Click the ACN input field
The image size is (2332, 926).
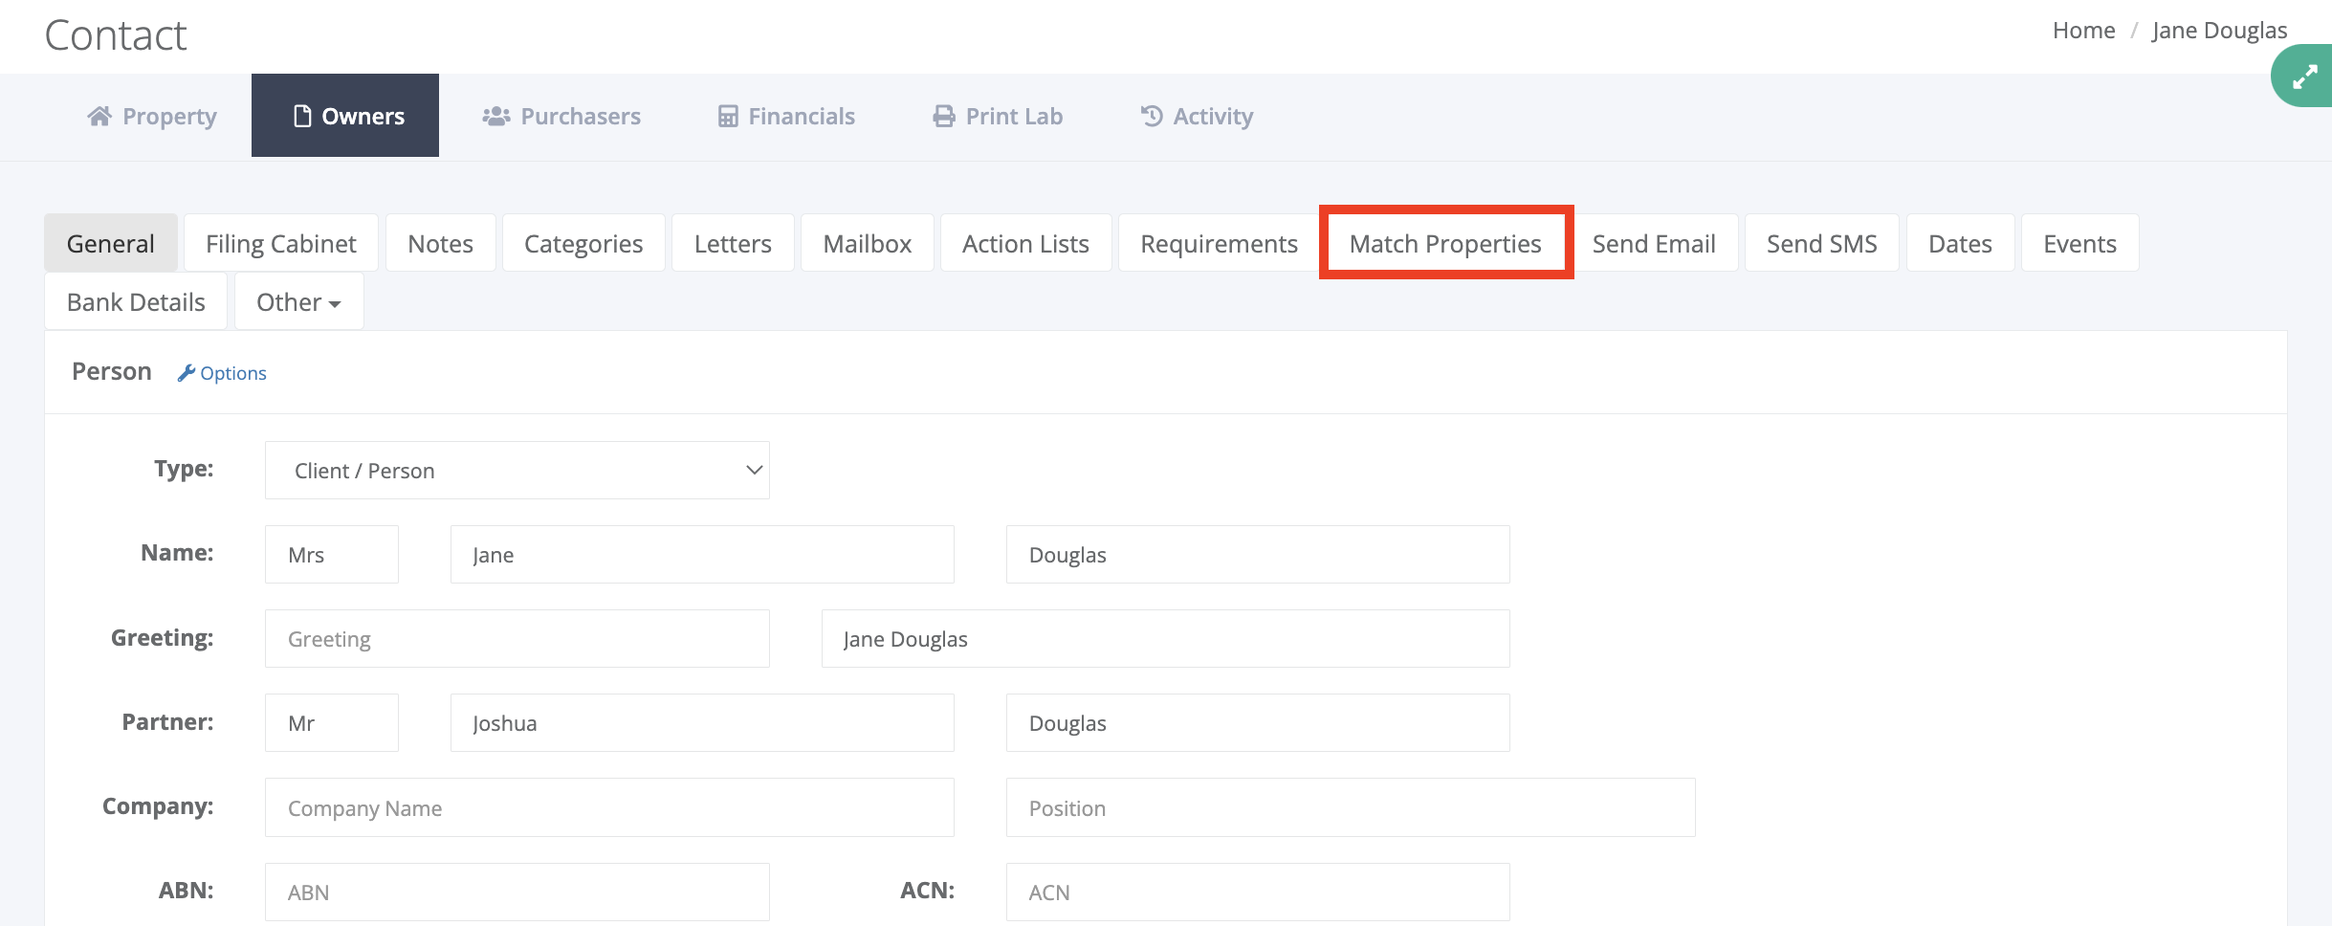(x=1258, y=892)
